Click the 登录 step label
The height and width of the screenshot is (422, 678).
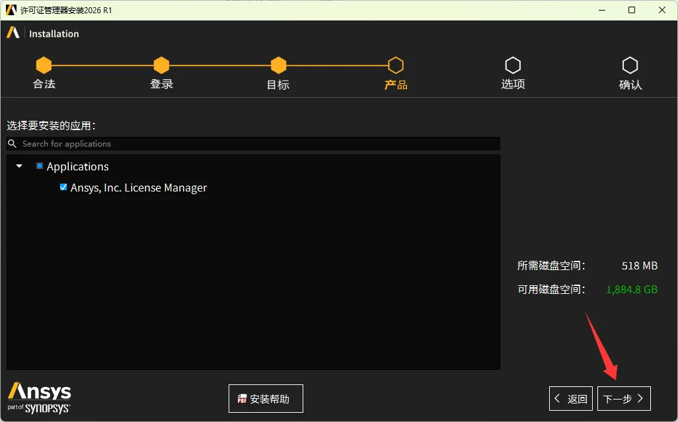pyautogui.click(x=162, y=84)
